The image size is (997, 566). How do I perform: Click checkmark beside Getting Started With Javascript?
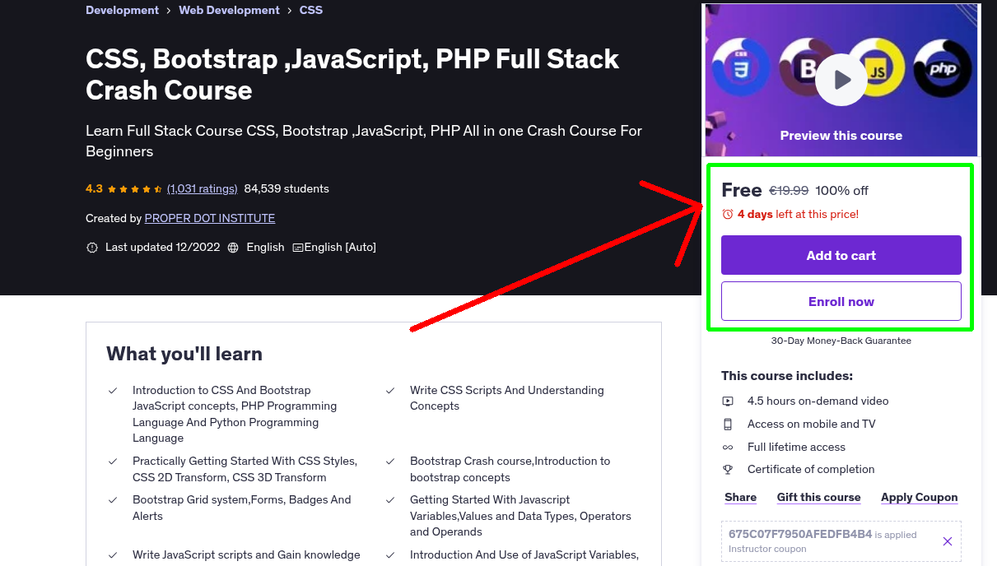click(390, 500)
